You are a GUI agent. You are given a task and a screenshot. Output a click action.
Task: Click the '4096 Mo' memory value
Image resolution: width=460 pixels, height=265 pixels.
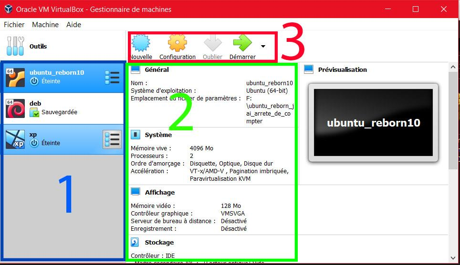pyautogui.click(x=201, y=148)
